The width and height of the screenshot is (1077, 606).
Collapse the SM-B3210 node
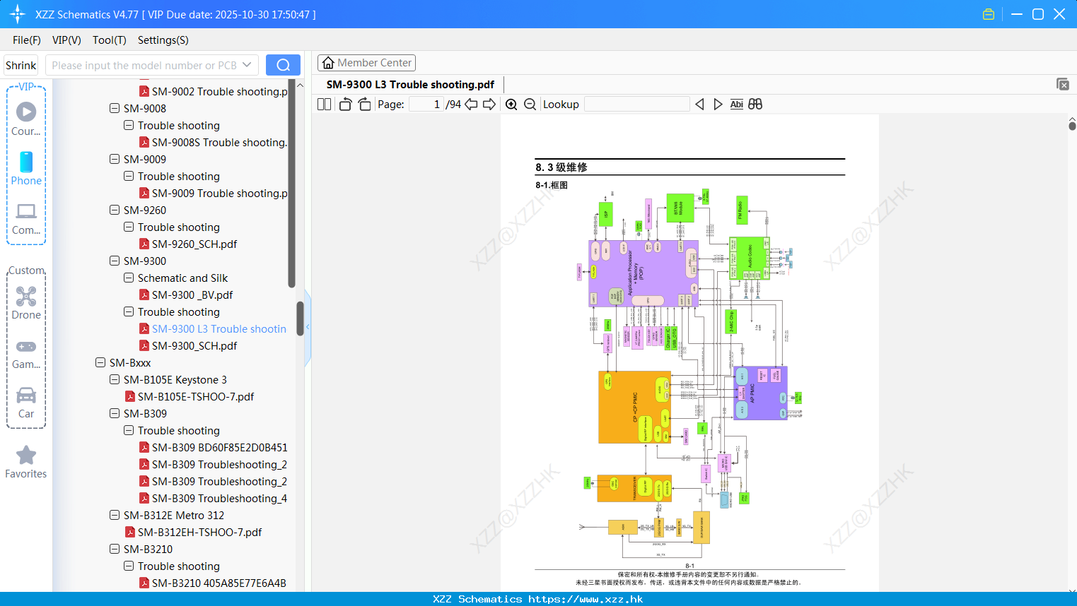(x=115, y=549)
